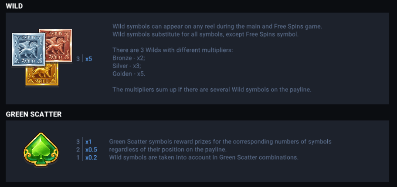Click the "Silver - x3;" multiplier line
The width and height of the screenshot is (397, 187).
click(127, 66)
